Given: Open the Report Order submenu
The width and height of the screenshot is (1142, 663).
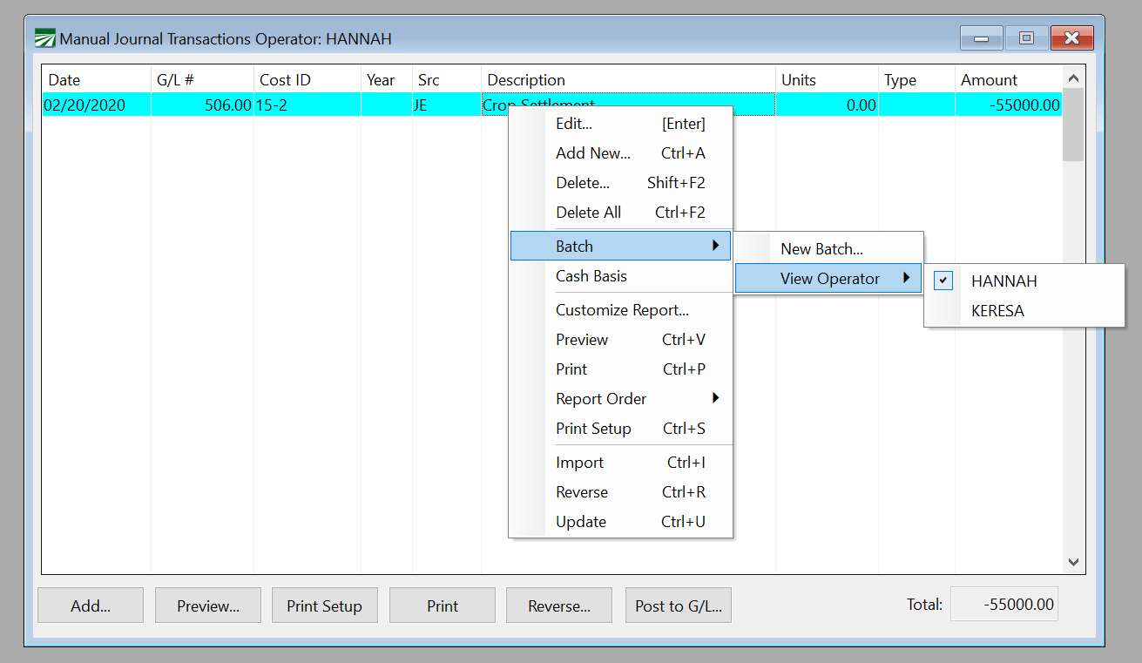Looking at the screenshot, I should (x=601, y=398).
